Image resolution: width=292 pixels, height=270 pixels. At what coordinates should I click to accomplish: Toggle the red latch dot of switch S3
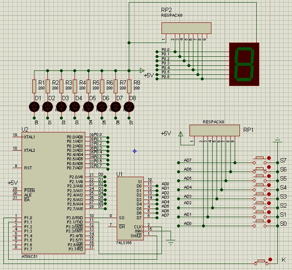[x=269, y=194]
